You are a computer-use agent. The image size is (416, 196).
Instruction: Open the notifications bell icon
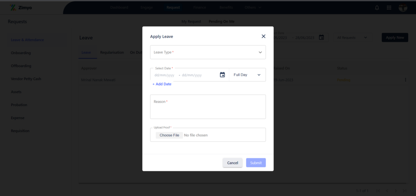click(377, 8)
